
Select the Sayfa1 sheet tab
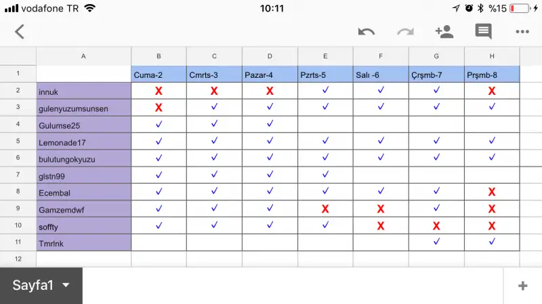33,286
